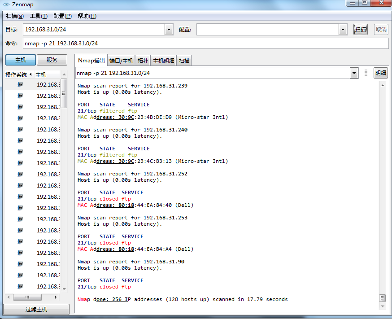Viewport: 392px width, 319px height.
Task: Click the Zenmap eye icon in title bar
Action: [x=6, y=4]
